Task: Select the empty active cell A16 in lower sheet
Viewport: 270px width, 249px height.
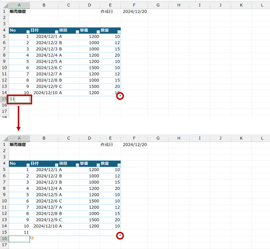Action: point(19,239)
